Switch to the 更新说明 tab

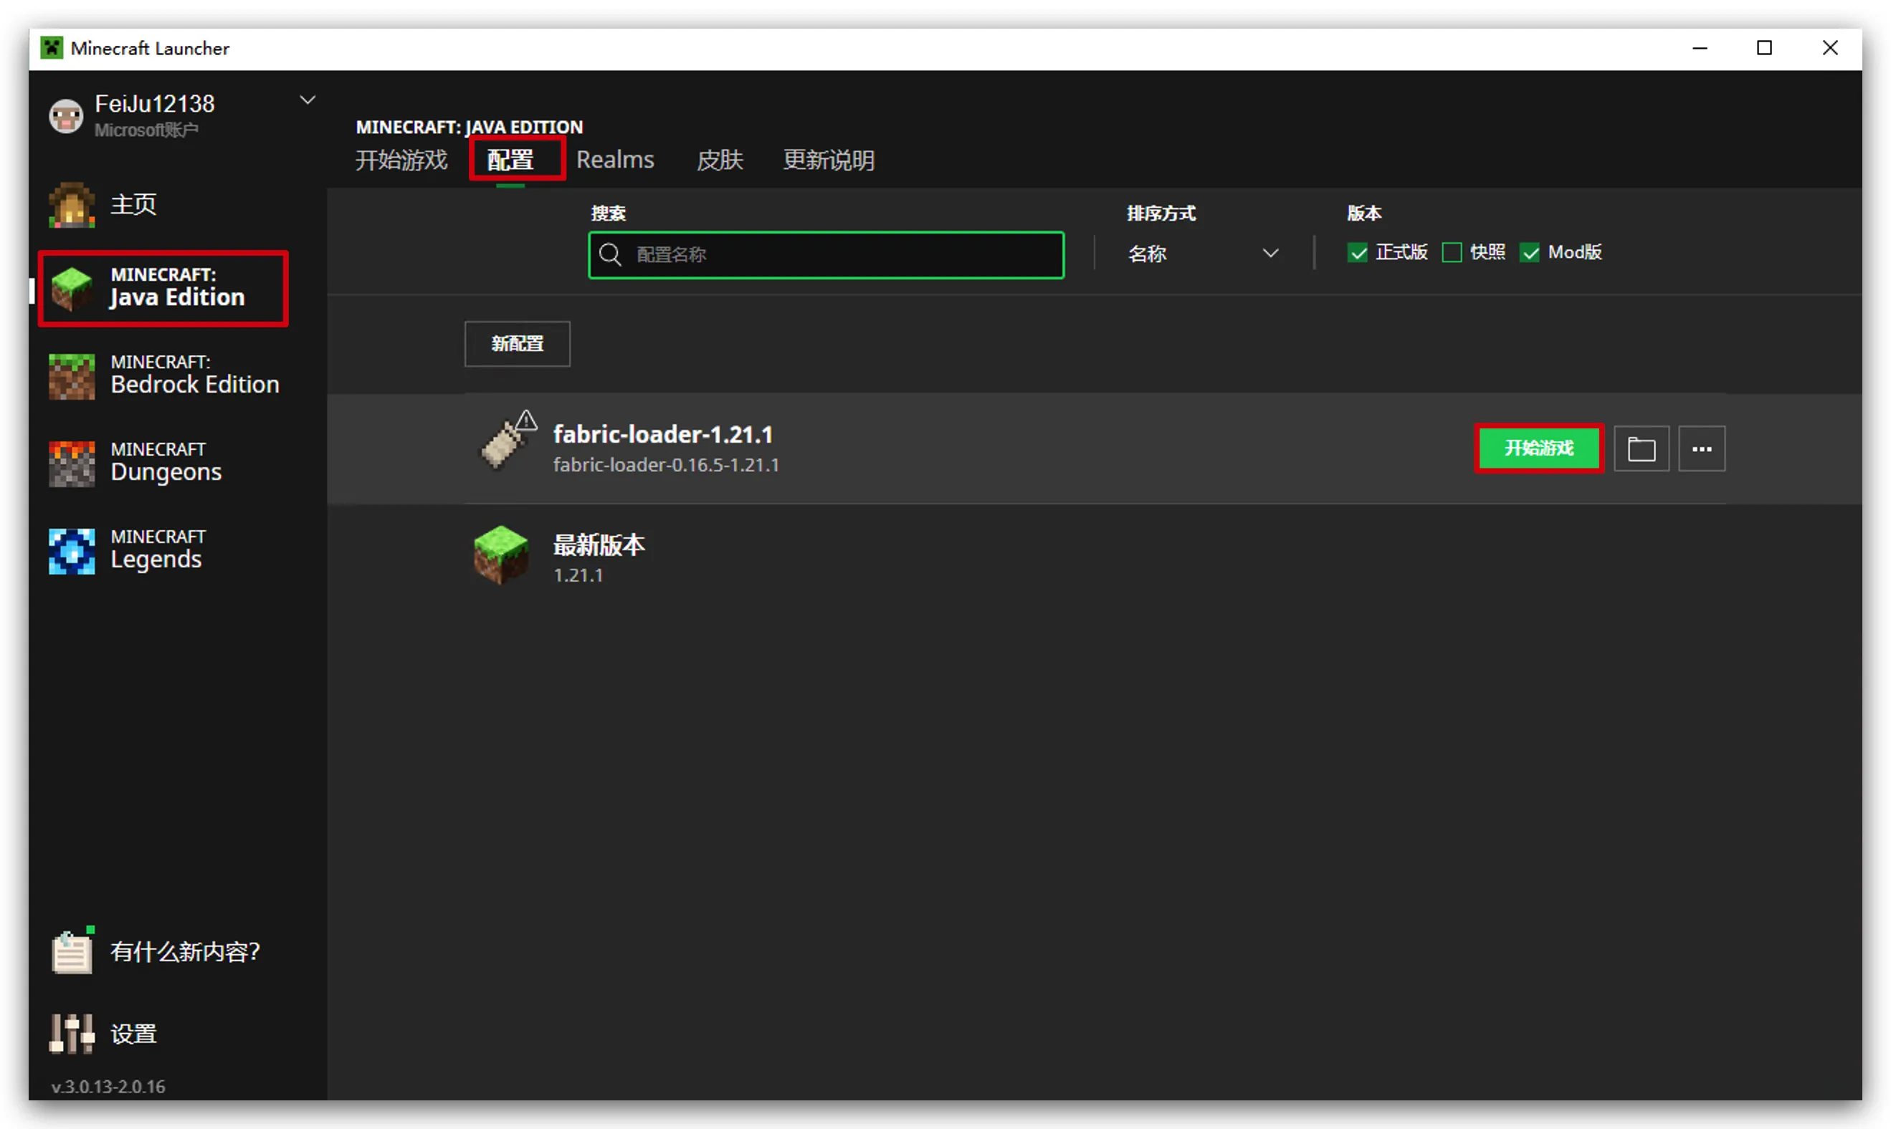828,160
